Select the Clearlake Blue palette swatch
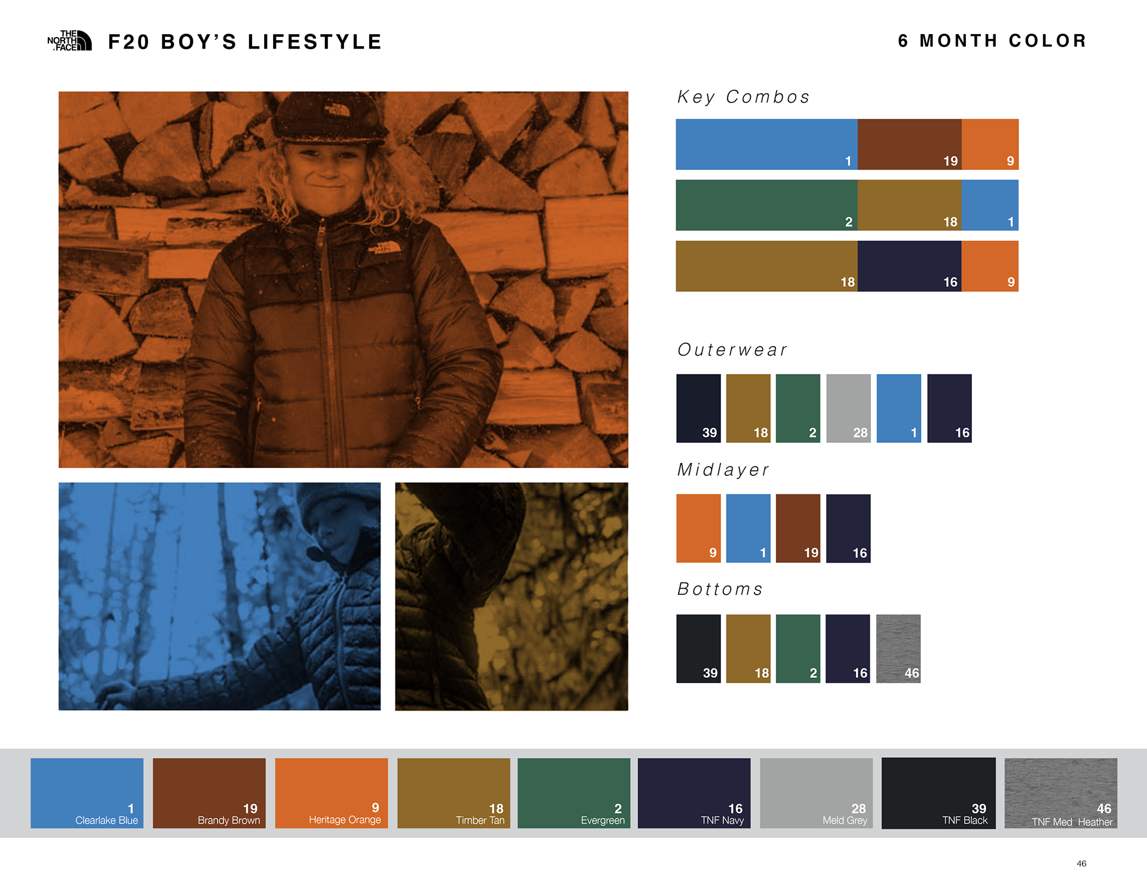1147x887 pixels. click(x=87, y=793)
